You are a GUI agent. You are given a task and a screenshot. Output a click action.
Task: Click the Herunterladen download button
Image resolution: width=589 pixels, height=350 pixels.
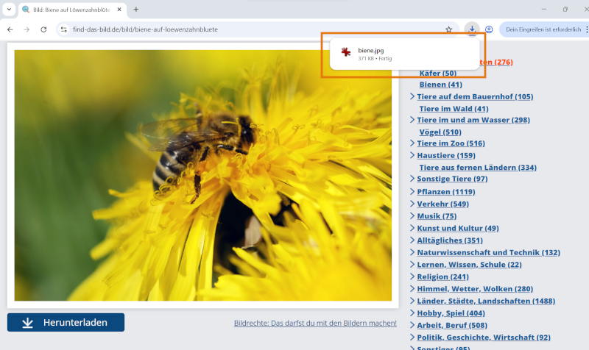pos(66,322)
